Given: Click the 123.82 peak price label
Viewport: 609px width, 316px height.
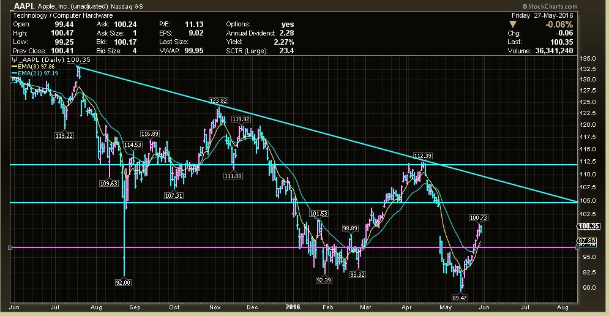Looking at the screenshot, I should coord(219,100).
